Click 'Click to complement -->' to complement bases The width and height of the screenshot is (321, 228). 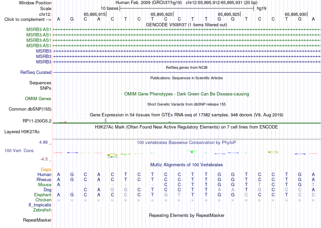pos(28,20)
